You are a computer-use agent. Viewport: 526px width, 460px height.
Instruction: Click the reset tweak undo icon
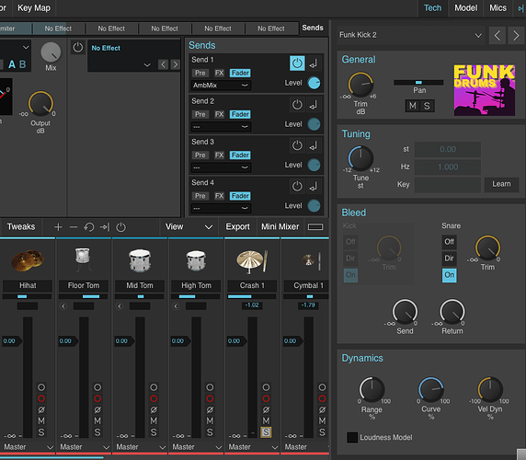(89, 227)
